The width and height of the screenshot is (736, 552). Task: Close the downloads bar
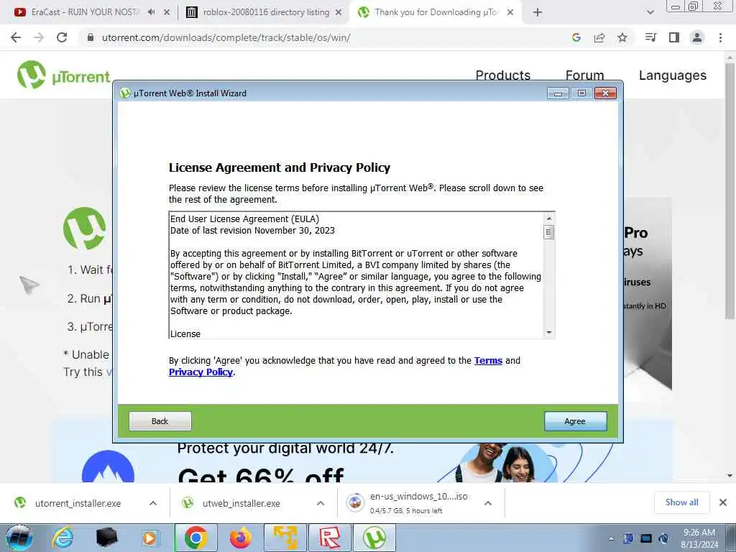tap(723, 502)
